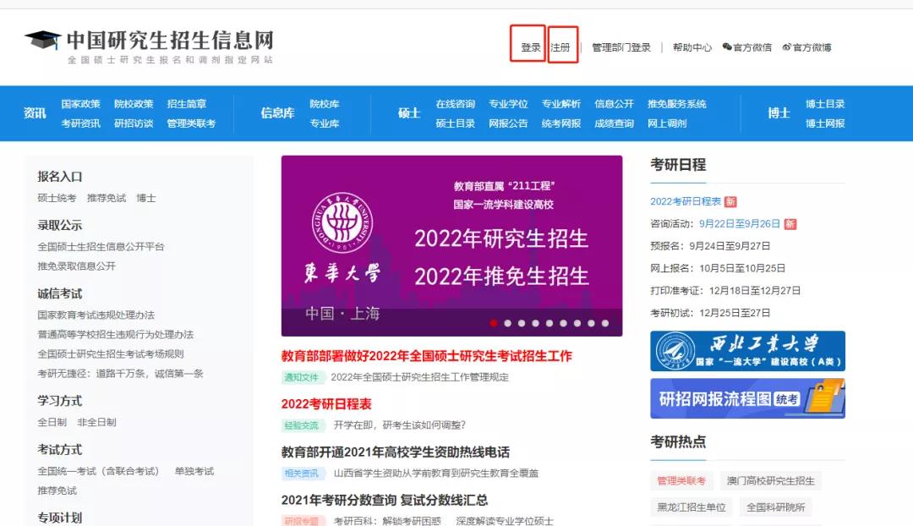
Task: Open the official WeChat (官方微信) icon link
Action: coord(727,48)
